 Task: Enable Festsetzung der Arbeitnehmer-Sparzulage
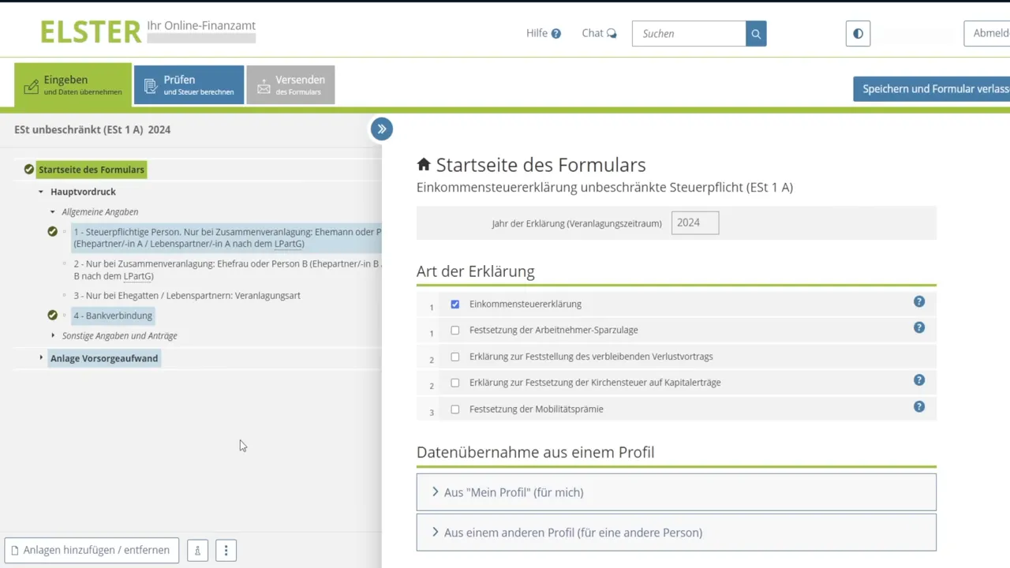point(454,330)
